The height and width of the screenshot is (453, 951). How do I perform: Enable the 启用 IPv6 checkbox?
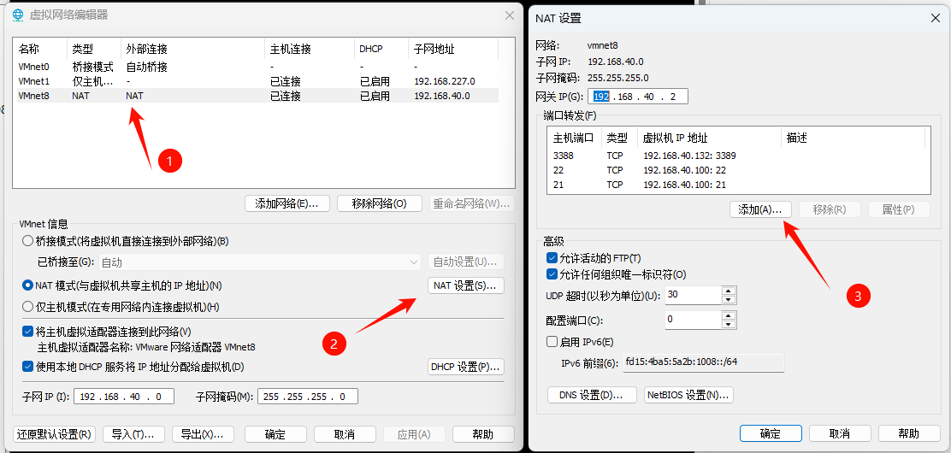coord(552,342)
